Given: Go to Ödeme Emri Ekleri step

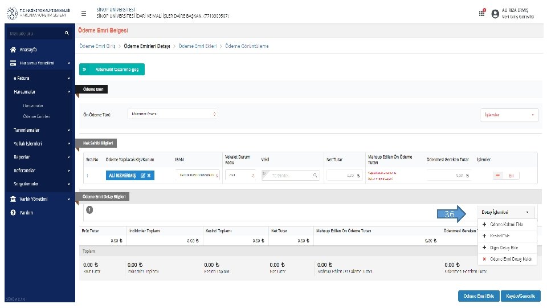Looking at the screenshot, I should [x=198, y=46].
